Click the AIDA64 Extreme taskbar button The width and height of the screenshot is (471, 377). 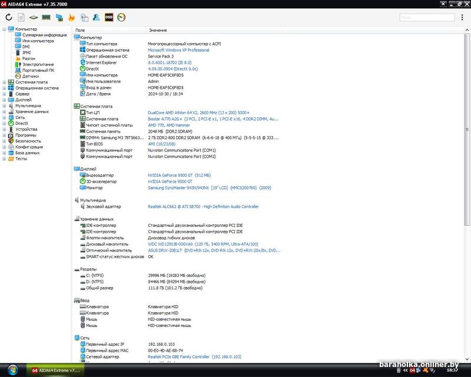pos(55,371)
